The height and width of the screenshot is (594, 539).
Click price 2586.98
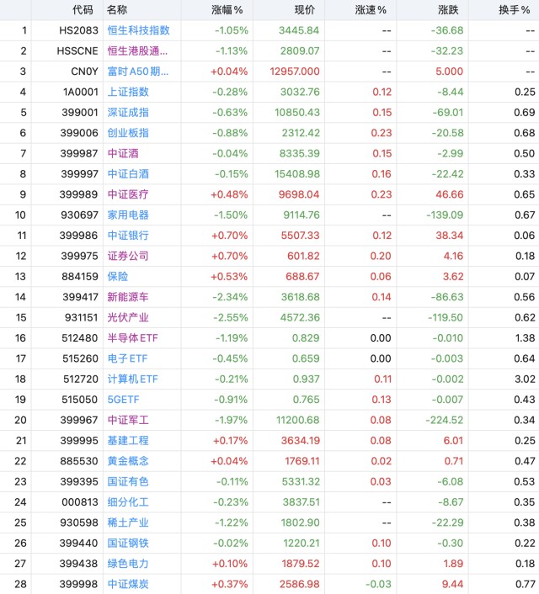300,584
